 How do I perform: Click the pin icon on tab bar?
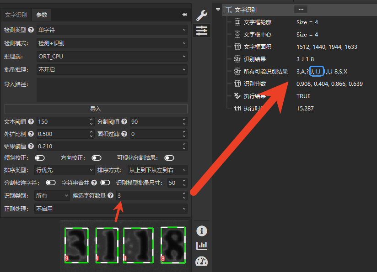tap(184, 15)
